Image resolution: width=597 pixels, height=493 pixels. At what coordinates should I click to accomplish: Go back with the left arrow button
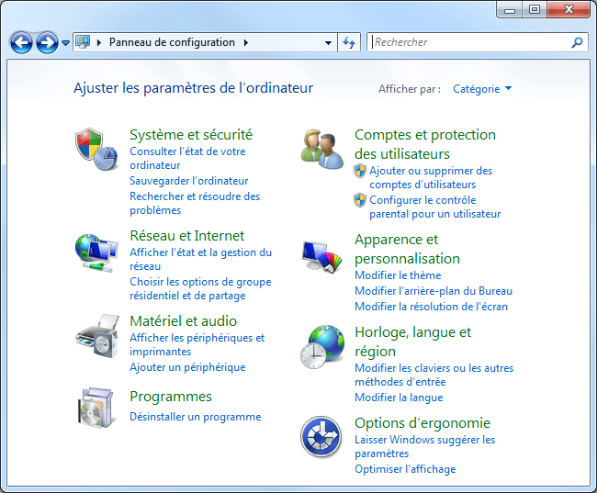click(21, 42)
